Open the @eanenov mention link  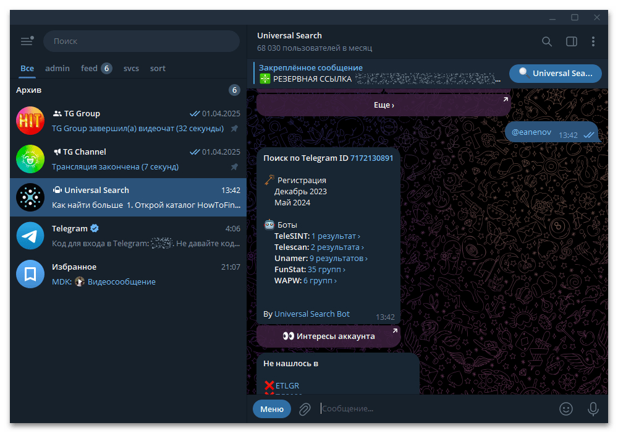(x=531, y=132)
